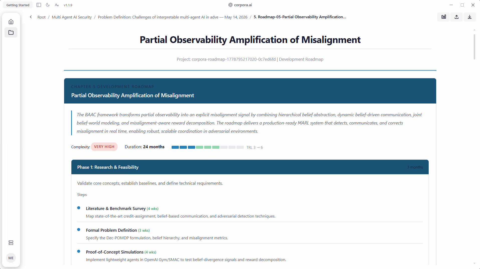Viewport: 480px width, 269px height.
Task: Open the font size settings icon
Action: point(57,5)
